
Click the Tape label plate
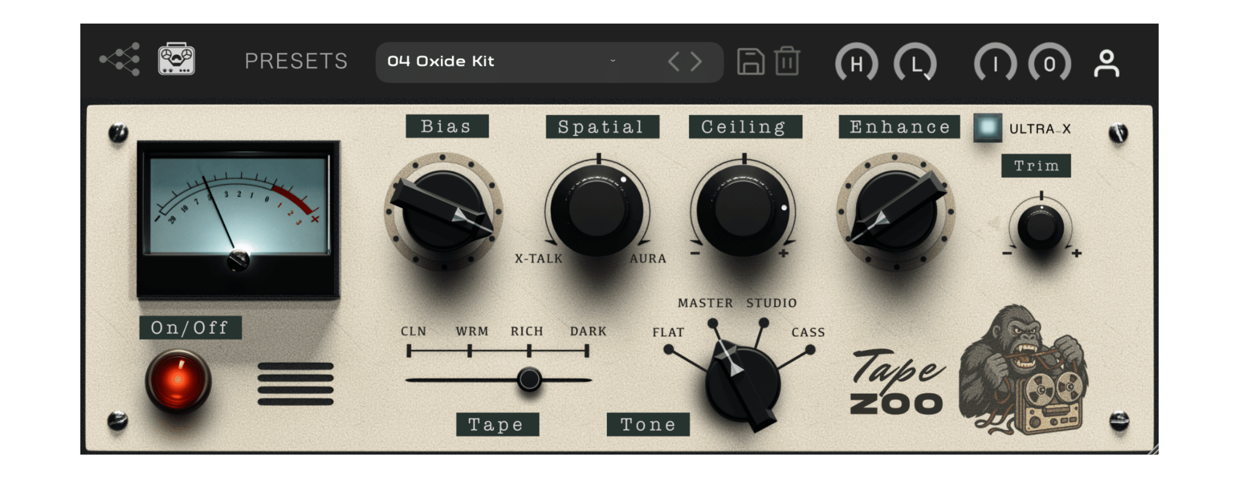point(497,424)
